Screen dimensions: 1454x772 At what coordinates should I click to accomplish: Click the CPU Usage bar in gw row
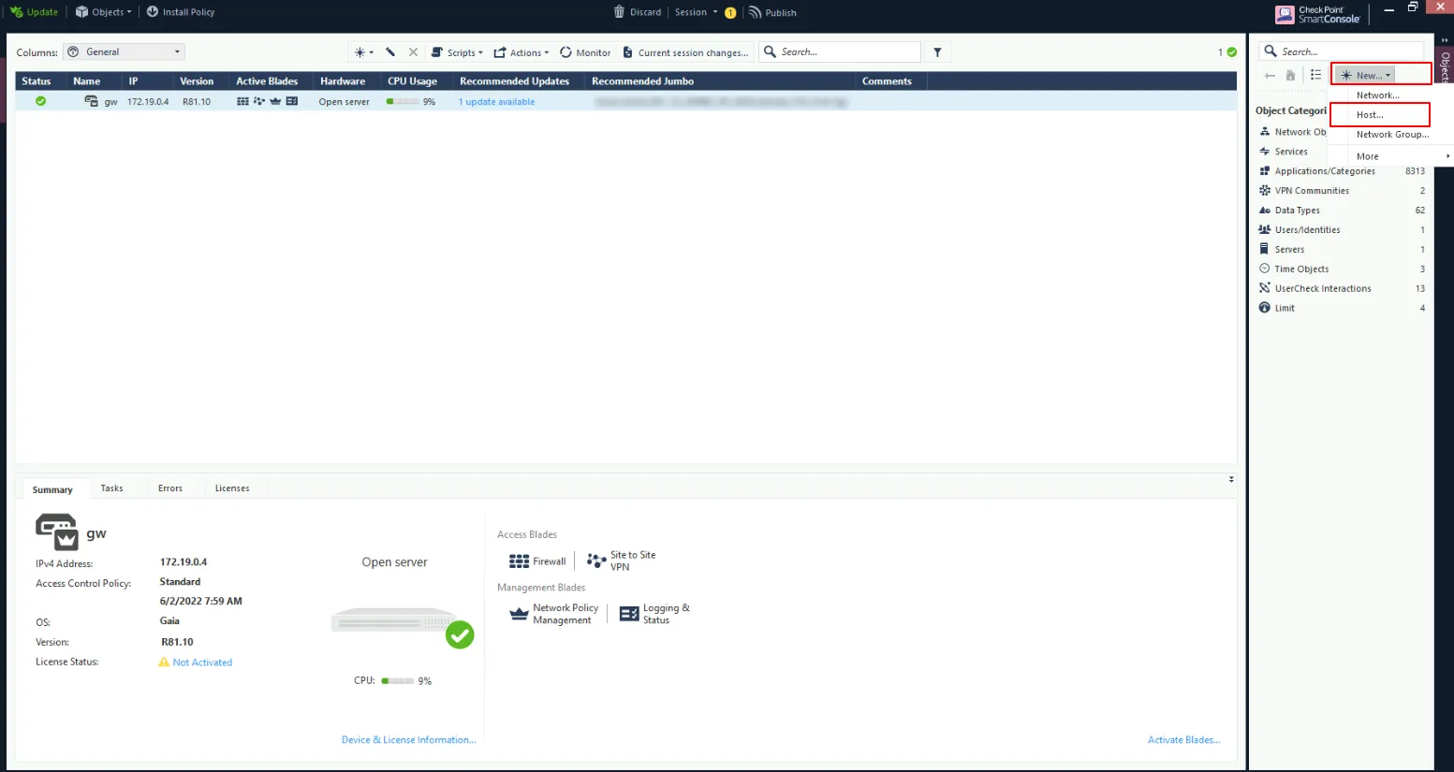tap(403, 102)
